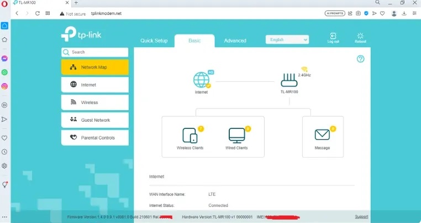Click the Opera sidebar home icon
This screenshot has height=223, width=421.
(4, 25)
